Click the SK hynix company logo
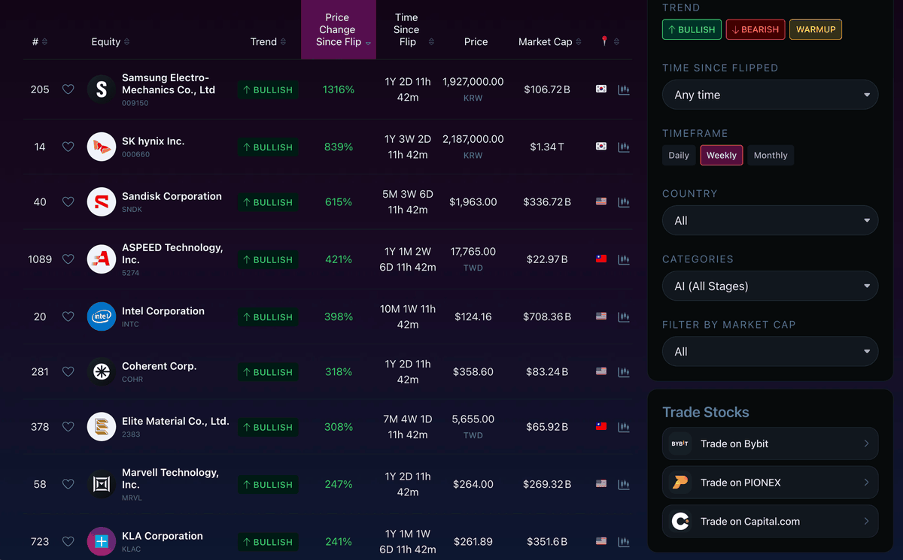This screenshot has width=903, height=560. pos(102,147)
